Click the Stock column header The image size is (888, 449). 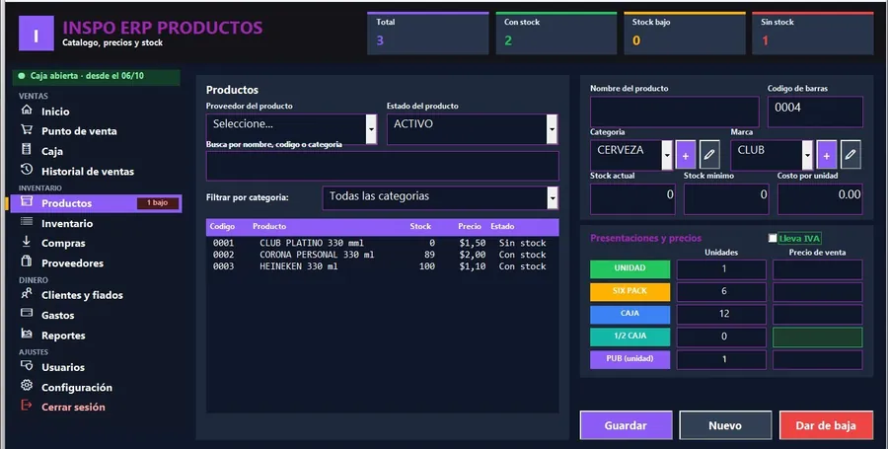point(420,227)
